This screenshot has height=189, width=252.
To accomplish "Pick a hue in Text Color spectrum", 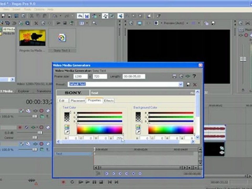I will click(100, 129).
